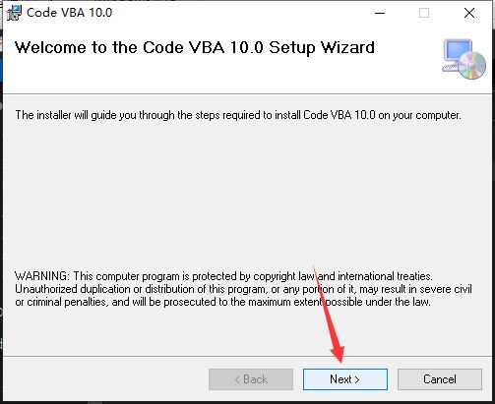The height and width of the screenshot is (404, 495).
Task: Click the greyed-out Back button
Action: (x=251, y=379)
